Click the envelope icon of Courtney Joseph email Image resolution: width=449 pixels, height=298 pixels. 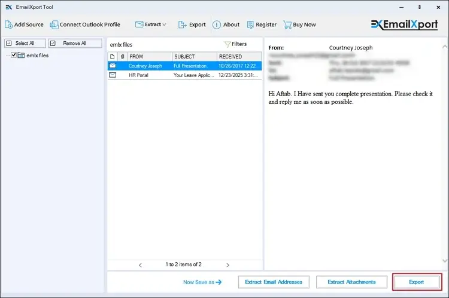tap(113, 66)
